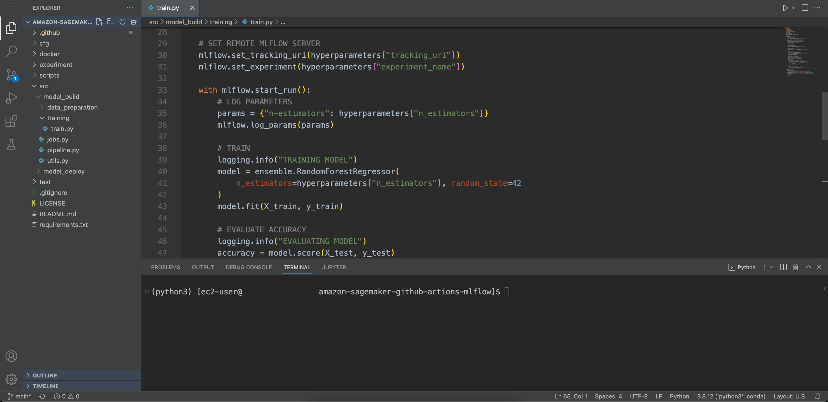The height and width of the screenshot is (402, 828).
Task: Click the main* git branch indicator
Action: tap(19, 396)
